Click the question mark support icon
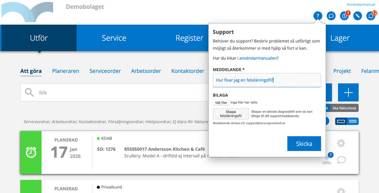Image resolution: width=379 pixels, height=193 pixels. coord(318,16)
